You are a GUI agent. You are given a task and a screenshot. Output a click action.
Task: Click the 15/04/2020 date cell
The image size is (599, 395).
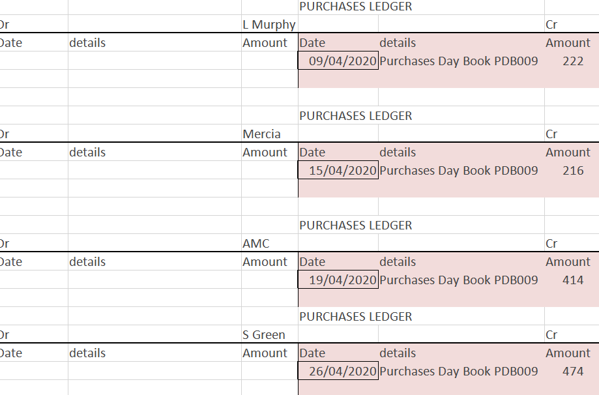coord(338,171)
